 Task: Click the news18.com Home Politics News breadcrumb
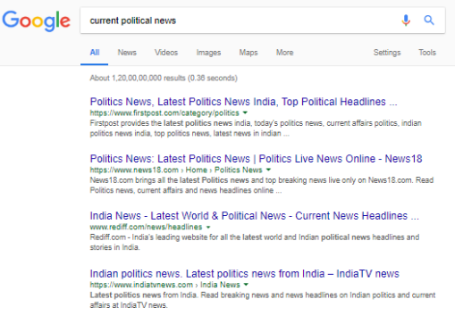coord(176,170)
